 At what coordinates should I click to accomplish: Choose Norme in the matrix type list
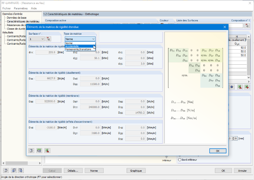coord(80,43)
